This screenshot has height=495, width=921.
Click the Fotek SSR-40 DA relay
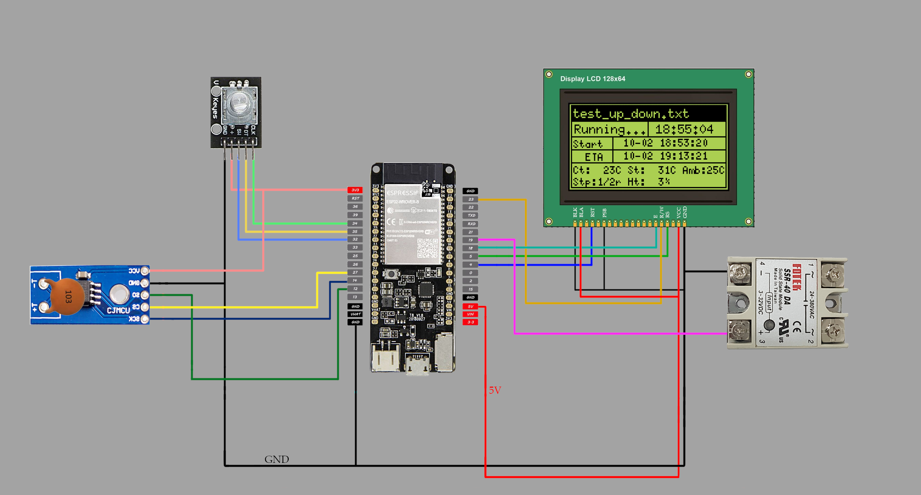coord(787,303)
